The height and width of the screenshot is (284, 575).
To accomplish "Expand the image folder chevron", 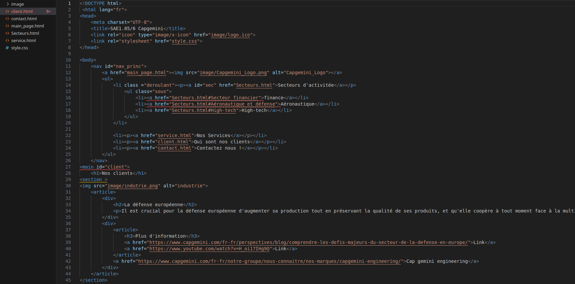I will click(x=7, y=4).
